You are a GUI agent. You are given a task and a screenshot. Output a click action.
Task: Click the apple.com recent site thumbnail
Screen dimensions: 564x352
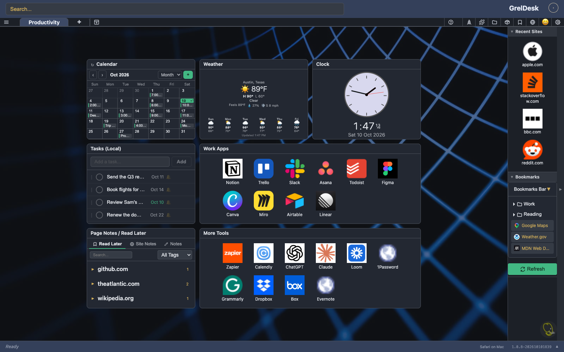coord(532,51)
